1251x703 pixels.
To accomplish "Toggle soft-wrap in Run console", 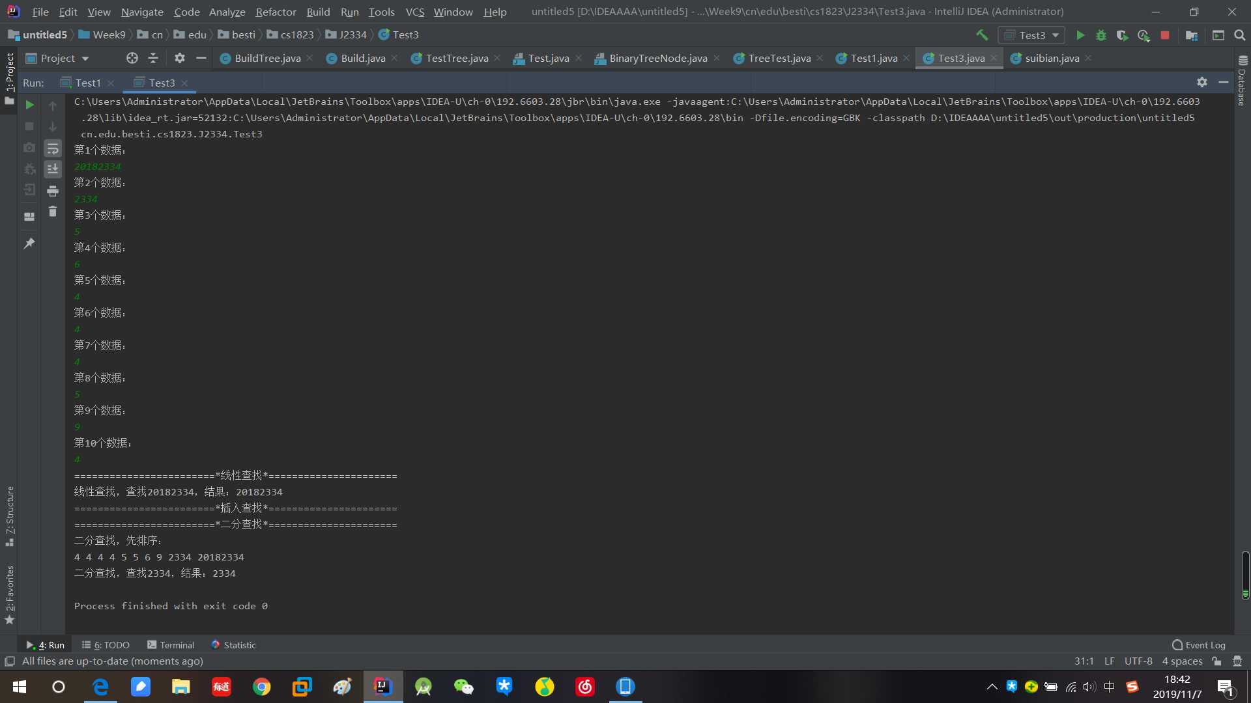I will (x=53, y=148).
